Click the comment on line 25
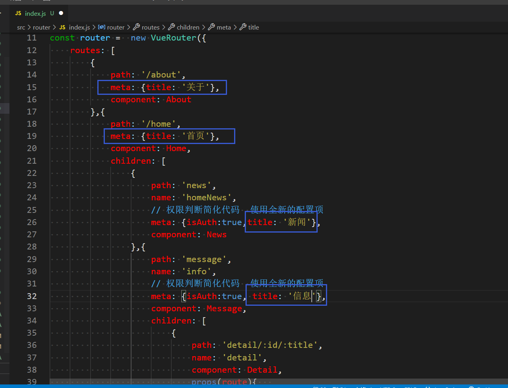Image resolution: width=508 pixels, height=388 pixels. click(237, 210)
